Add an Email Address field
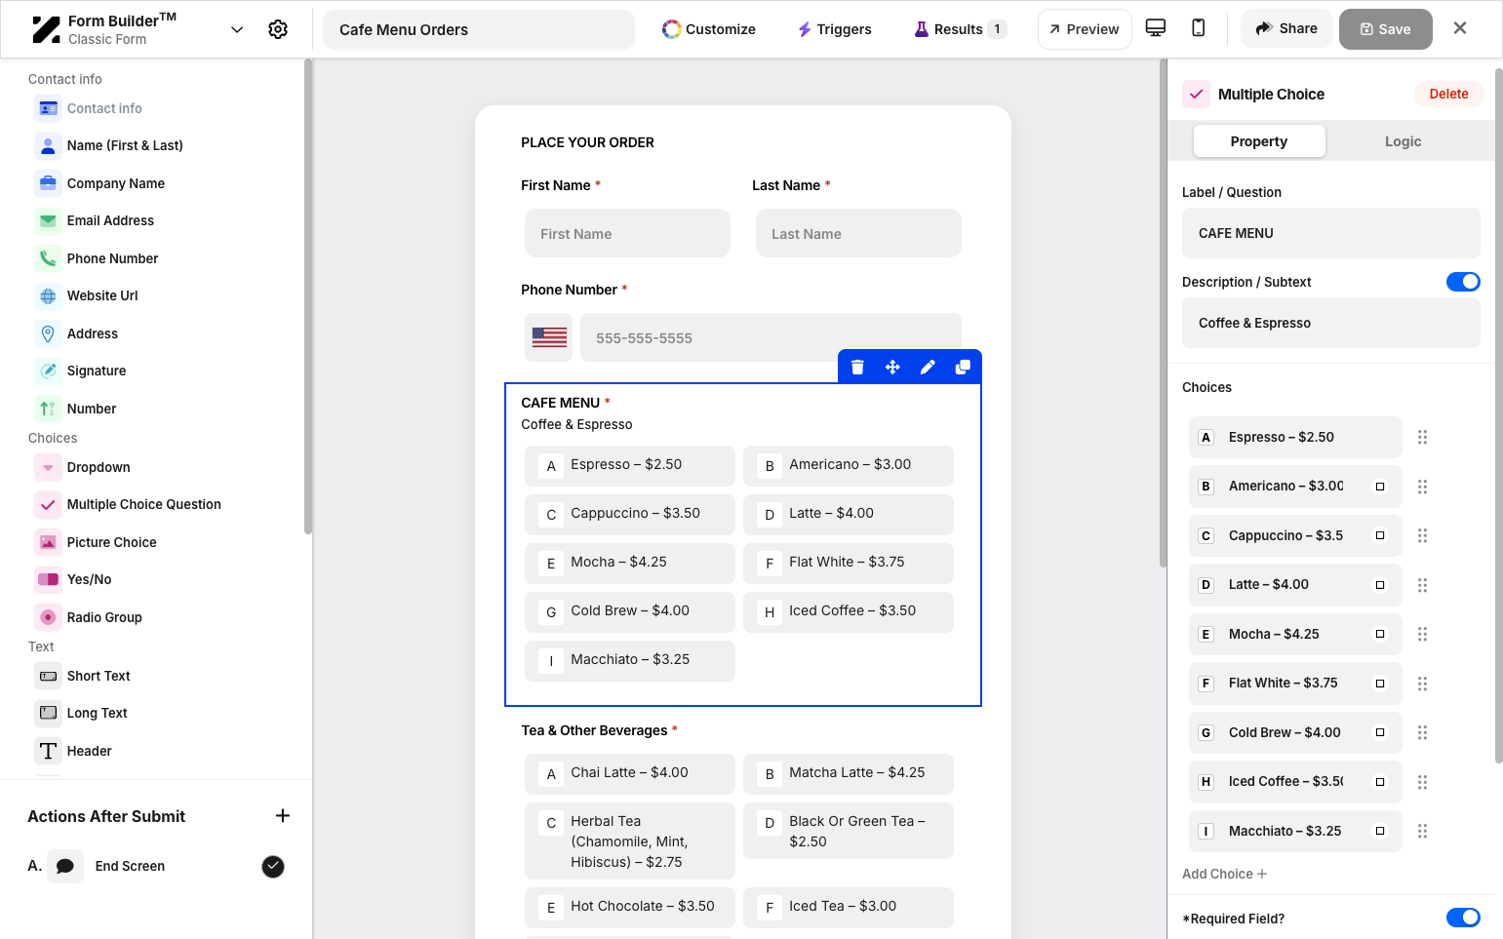1503x939 pixels. [110, 220]
